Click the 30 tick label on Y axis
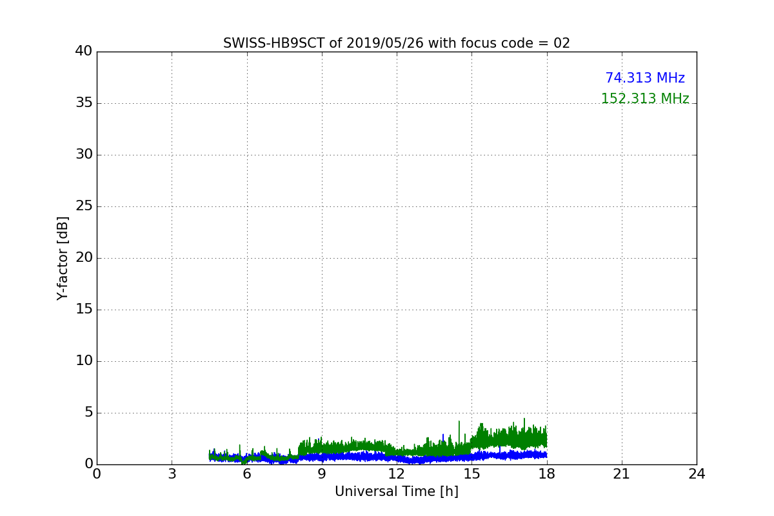This screenshot has width=774, height=516. [84, 155]
